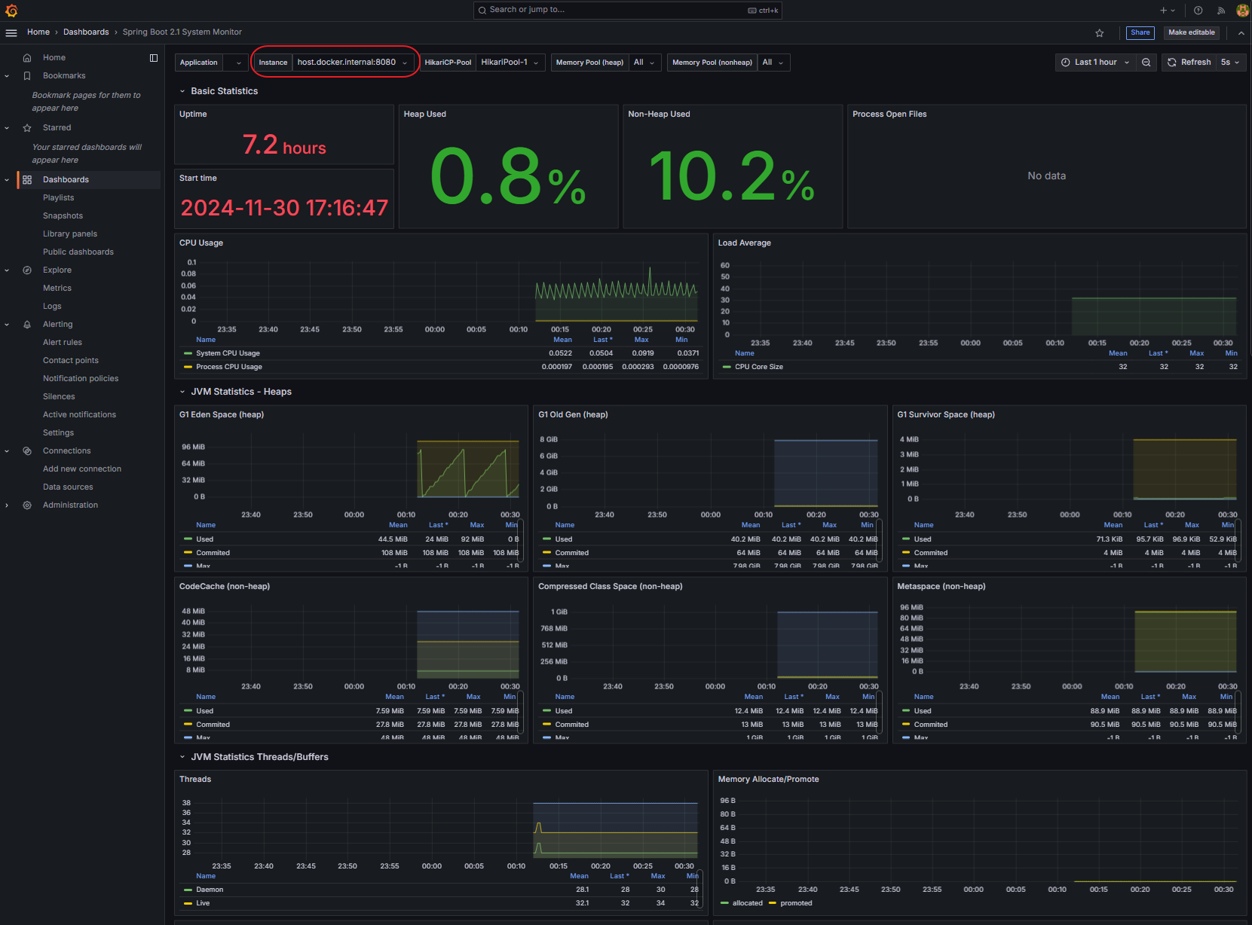The image size is (1252, 925).
Task: Click the Dashboards grid icon in sidebar
Action: [27, 180]
